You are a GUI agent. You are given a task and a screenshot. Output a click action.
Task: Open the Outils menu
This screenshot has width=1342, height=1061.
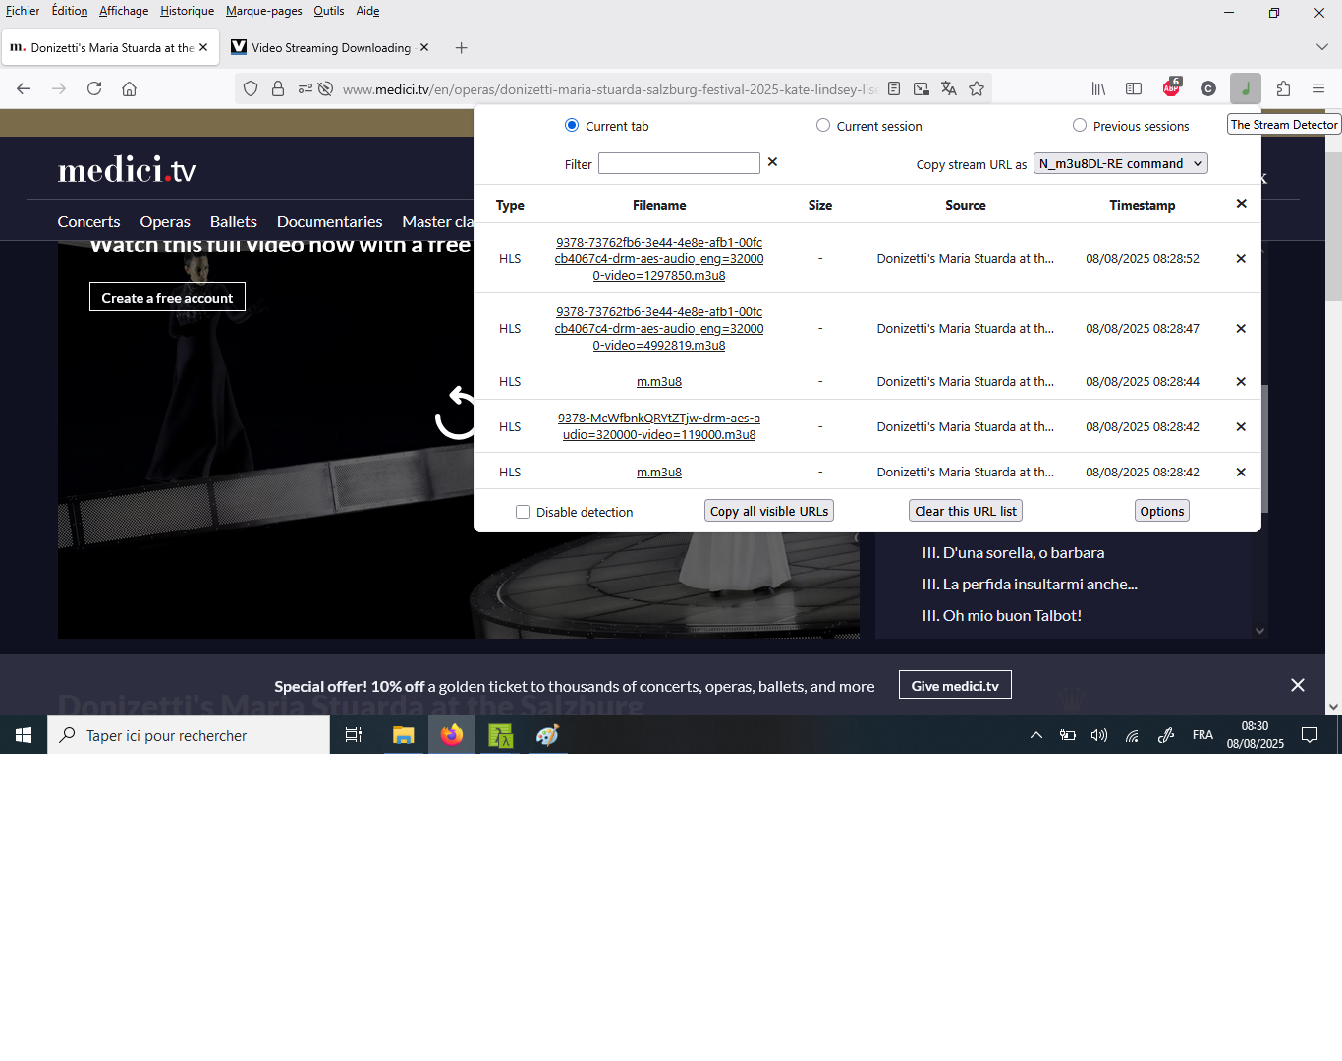329,11
